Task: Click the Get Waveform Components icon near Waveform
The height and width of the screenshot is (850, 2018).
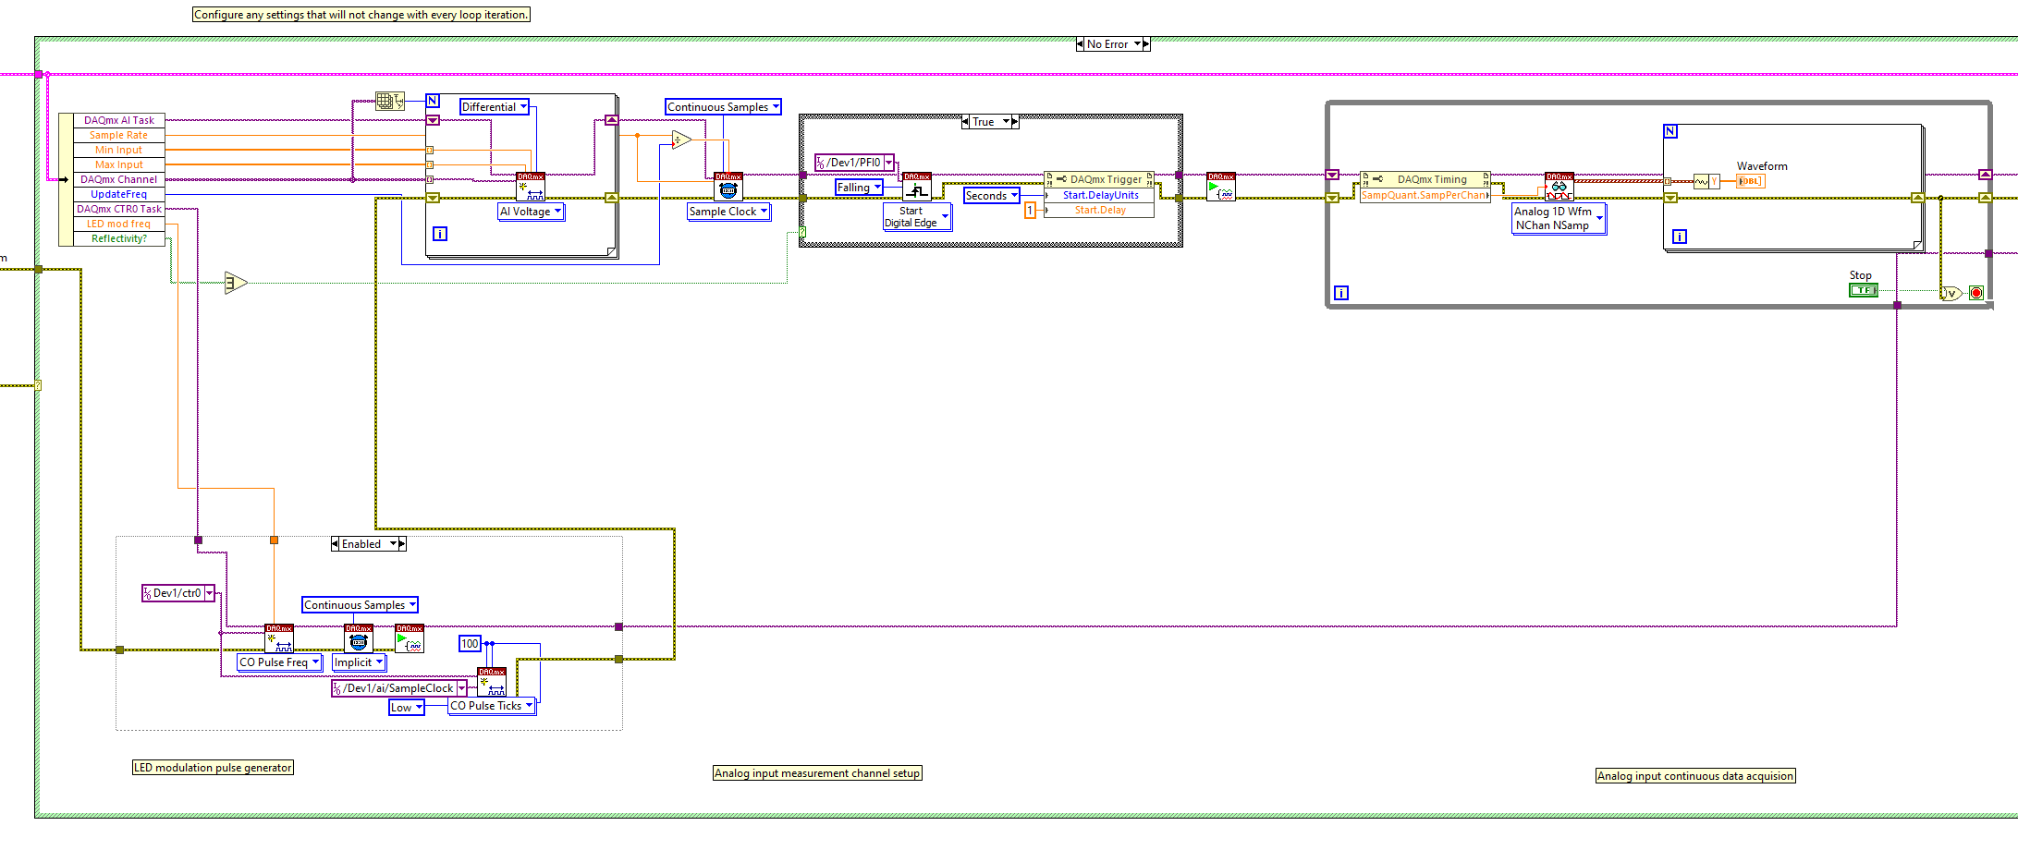Action: point(1706,181)
